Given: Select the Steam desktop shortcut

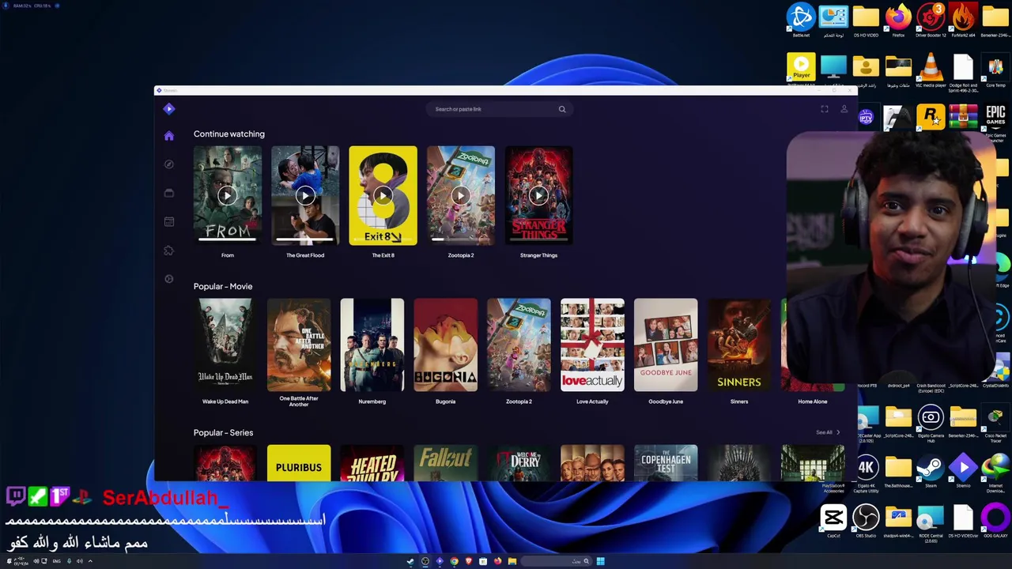Looking at the screenshot, I should (931, 472).
